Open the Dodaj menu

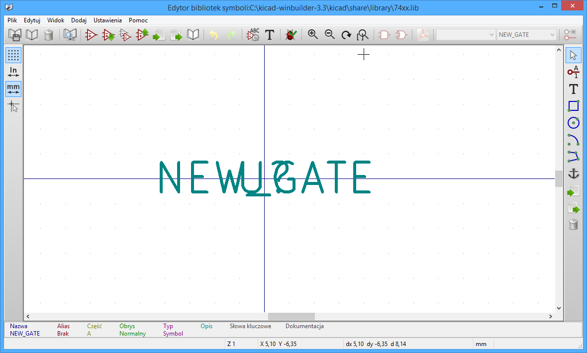pyautogui.click(x=79, y=20)
